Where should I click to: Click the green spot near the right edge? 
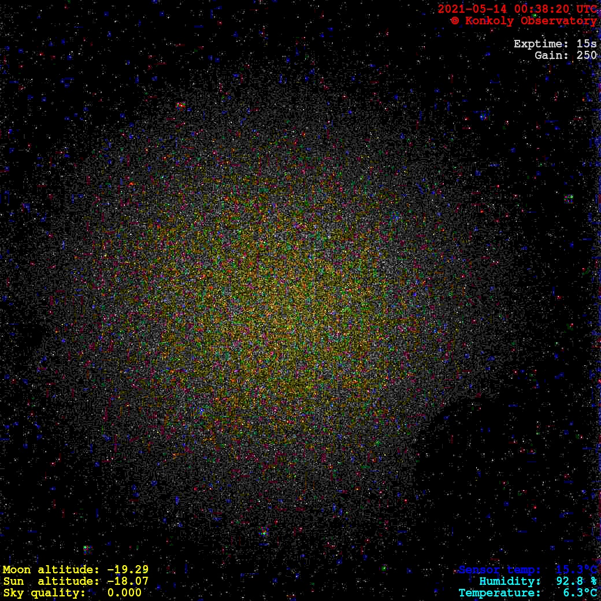click(x=569, y=199)
